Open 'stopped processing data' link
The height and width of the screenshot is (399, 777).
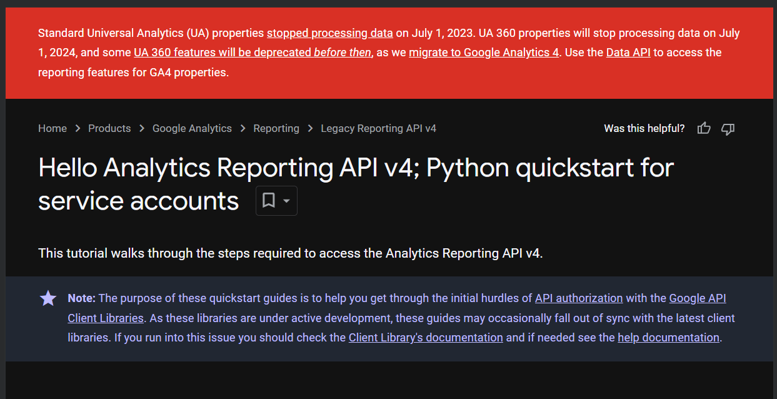point(330,33)
